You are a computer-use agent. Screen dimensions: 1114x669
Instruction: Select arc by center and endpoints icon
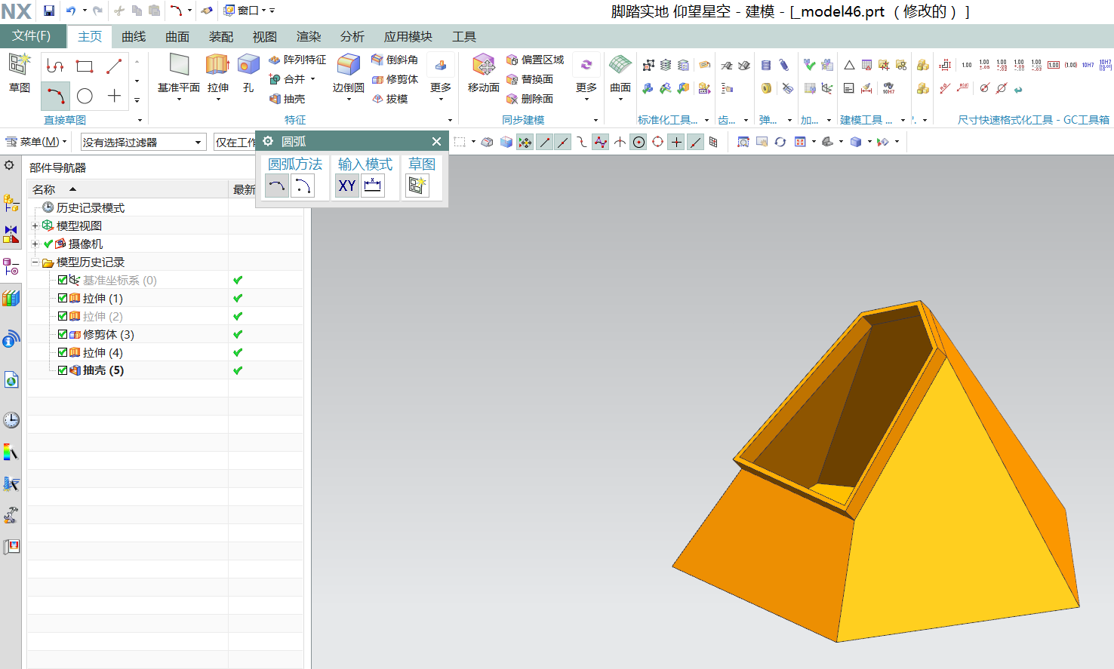tap(303, 186)
